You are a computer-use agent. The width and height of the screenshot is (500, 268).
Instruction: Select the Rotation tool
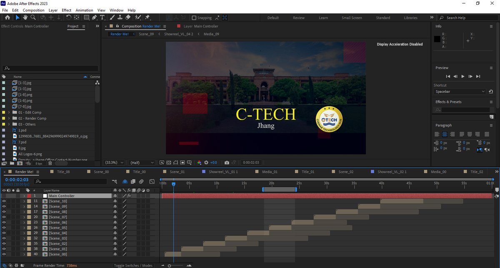point(69,17)
